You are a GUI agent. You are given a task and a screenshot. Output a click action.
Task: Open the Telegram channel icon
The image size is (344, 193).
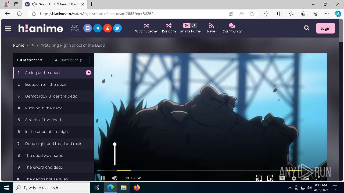point(98,28)
